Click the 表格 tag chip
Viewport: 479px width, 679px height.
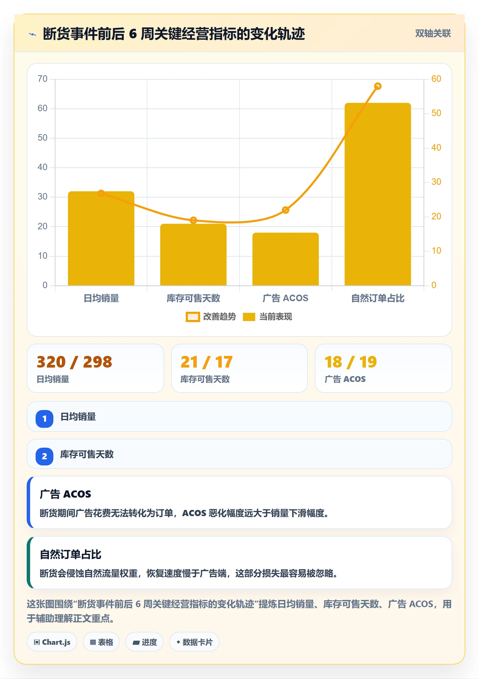(x=101, y=642)
